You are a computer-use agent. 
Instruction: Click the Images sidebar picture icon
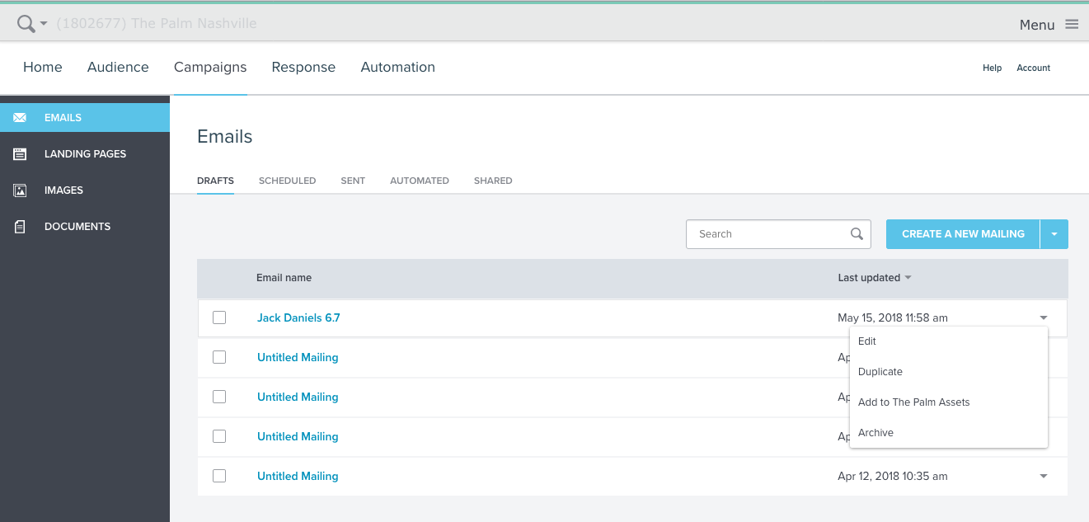pos(20,190)
